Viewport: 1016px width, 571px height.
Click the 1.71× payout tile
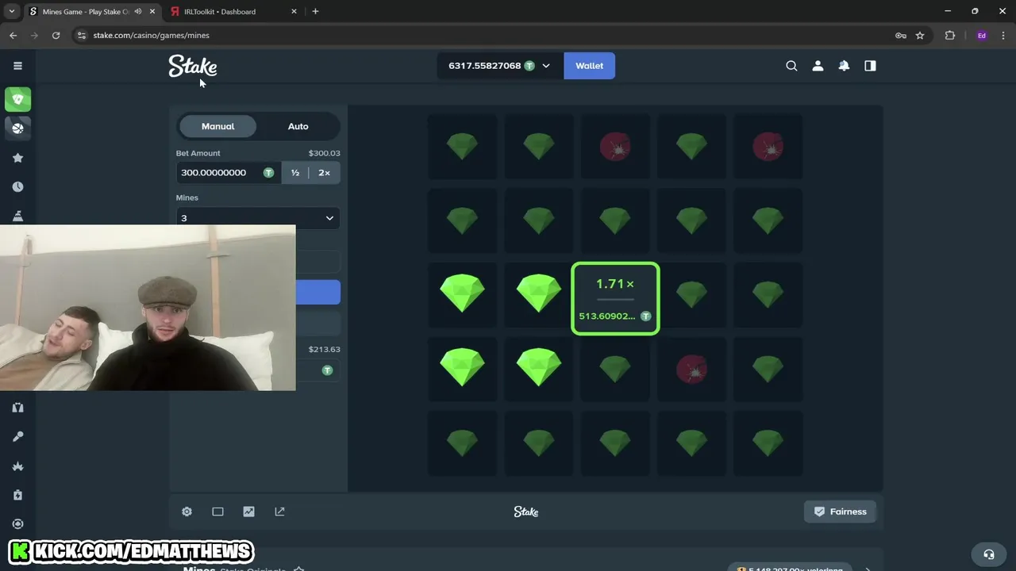(615, 298)
